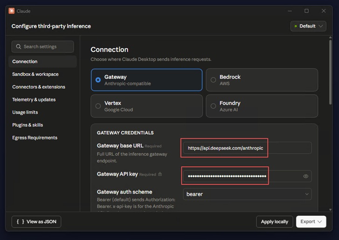Click the Apply locally button
Screen dimensions: 339x240
[x=274, y=222]
